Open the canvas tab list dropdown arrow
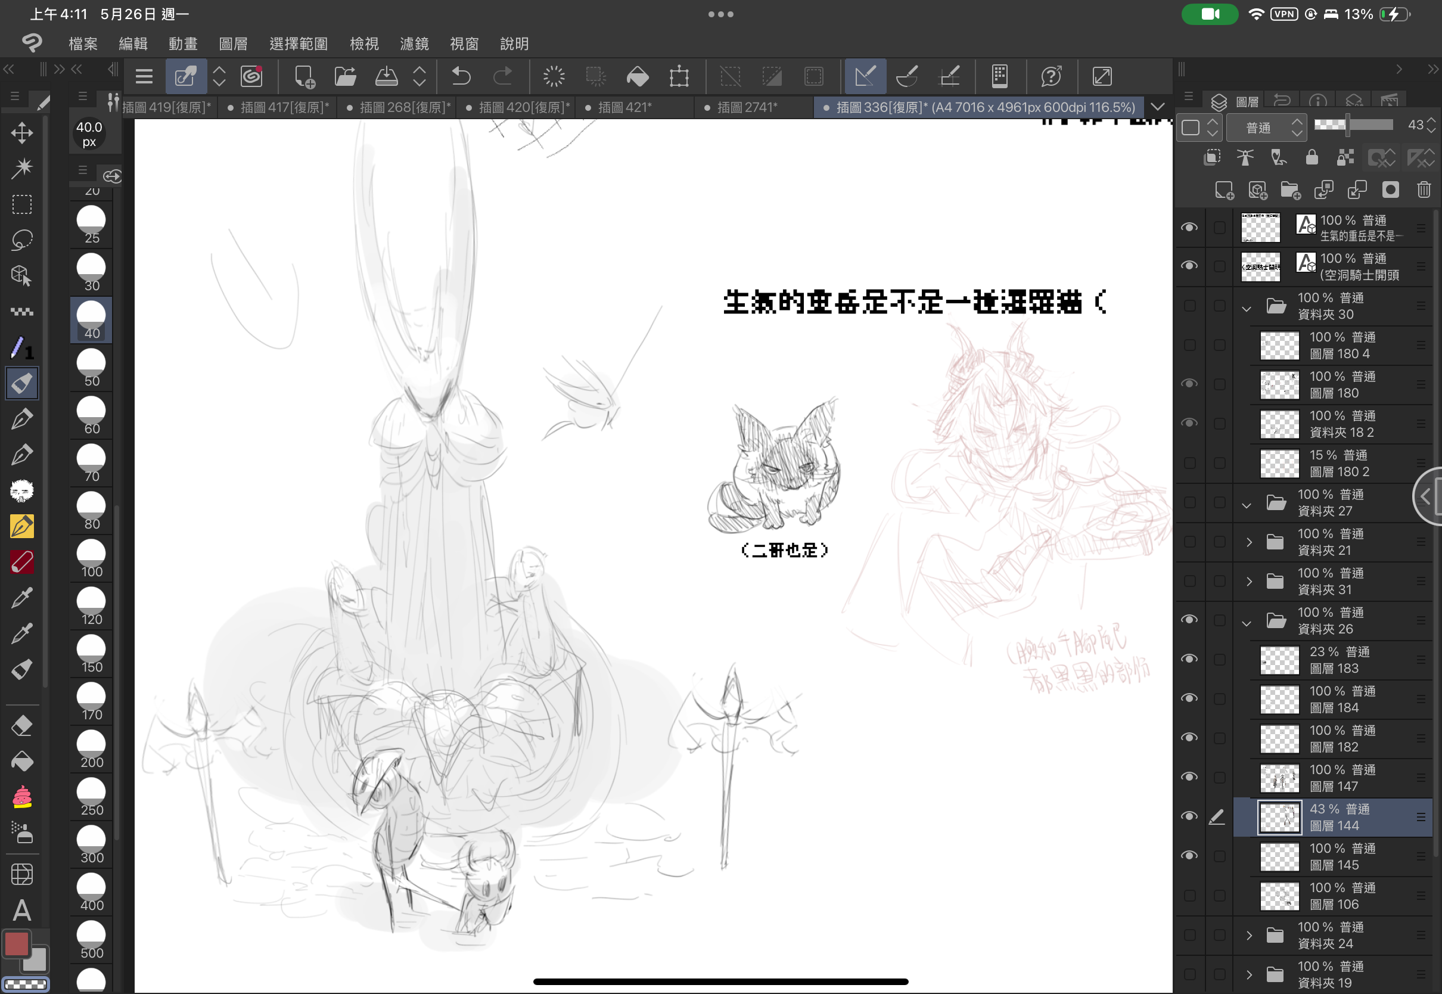 point(1157,107)
